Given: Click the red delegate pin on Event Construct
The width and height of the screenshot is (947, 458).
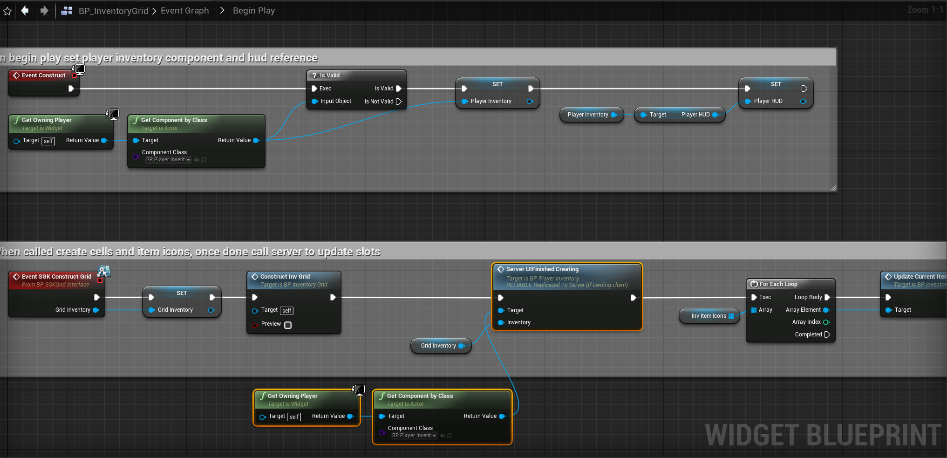Looking at the screenshot, I should 74,75.
